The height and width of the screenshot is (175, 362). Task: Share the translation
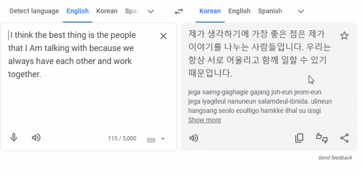tap(344, 138)
